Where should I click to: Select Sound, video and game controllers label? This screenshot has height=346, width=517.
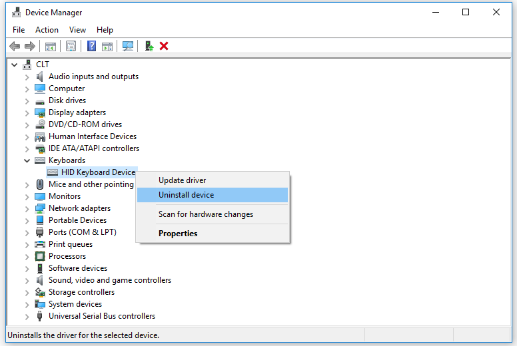[x=110, y=280]
